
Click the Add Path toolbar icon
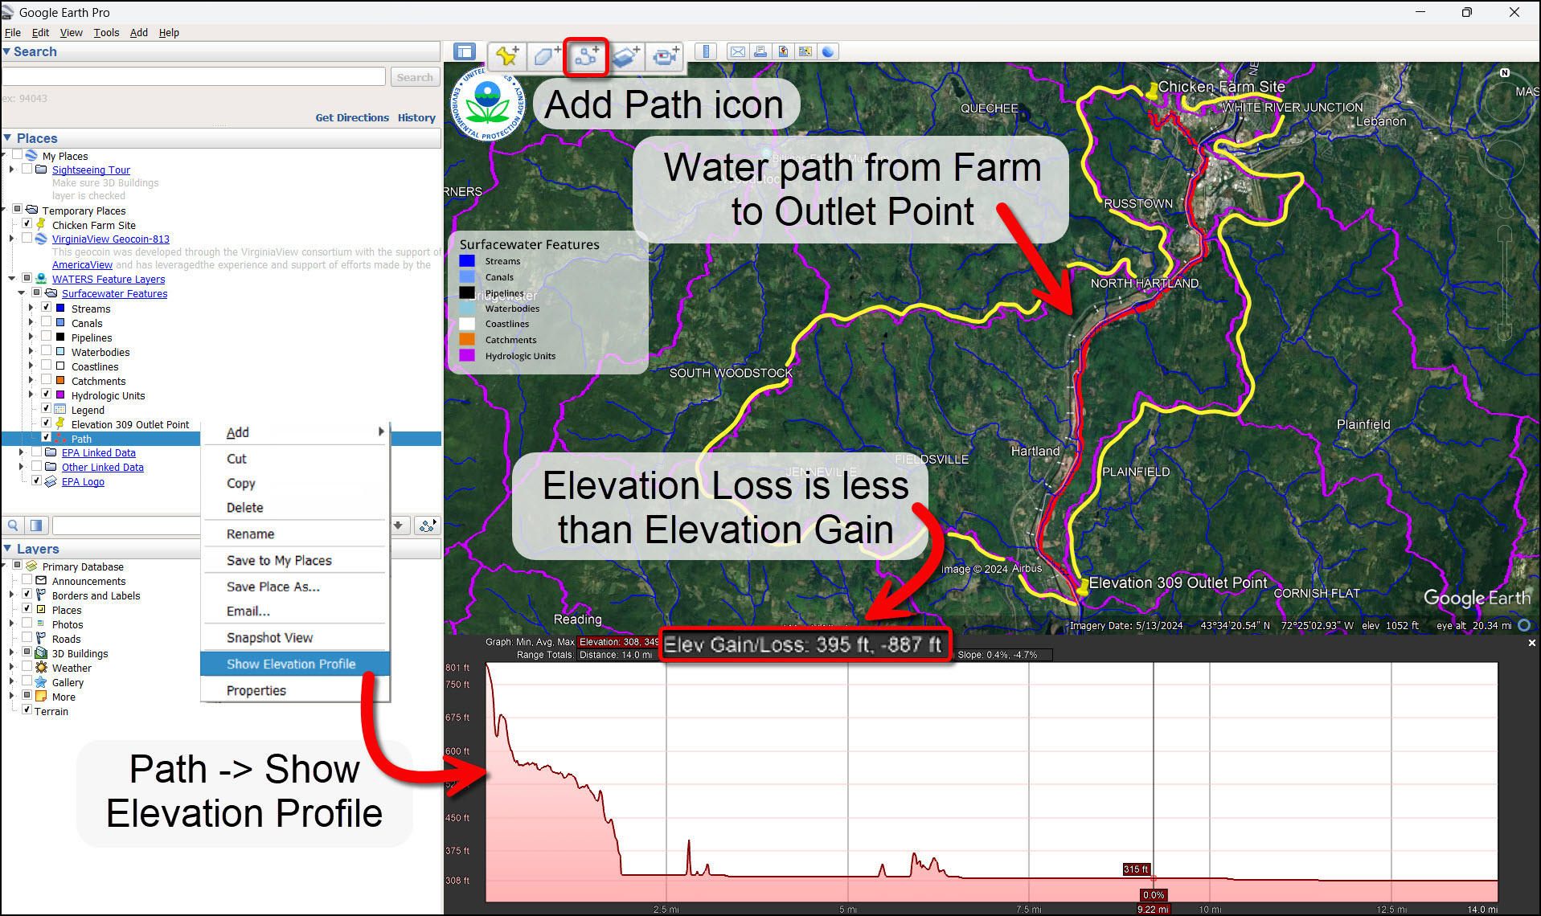[586, 55]
